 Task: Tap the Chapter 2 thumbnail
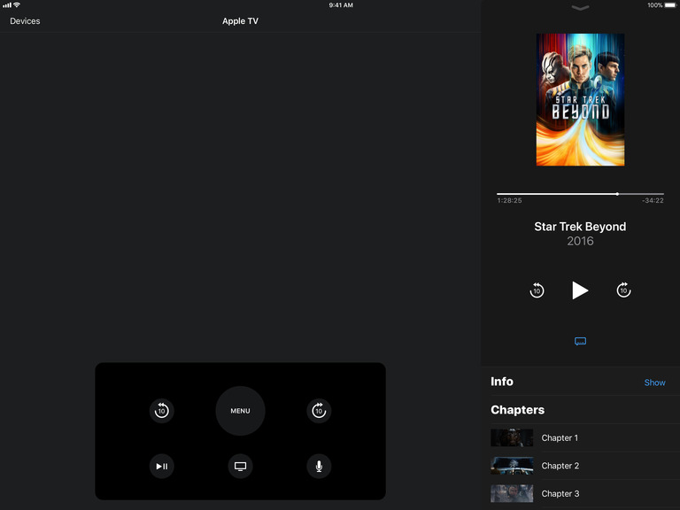(512, 466)
